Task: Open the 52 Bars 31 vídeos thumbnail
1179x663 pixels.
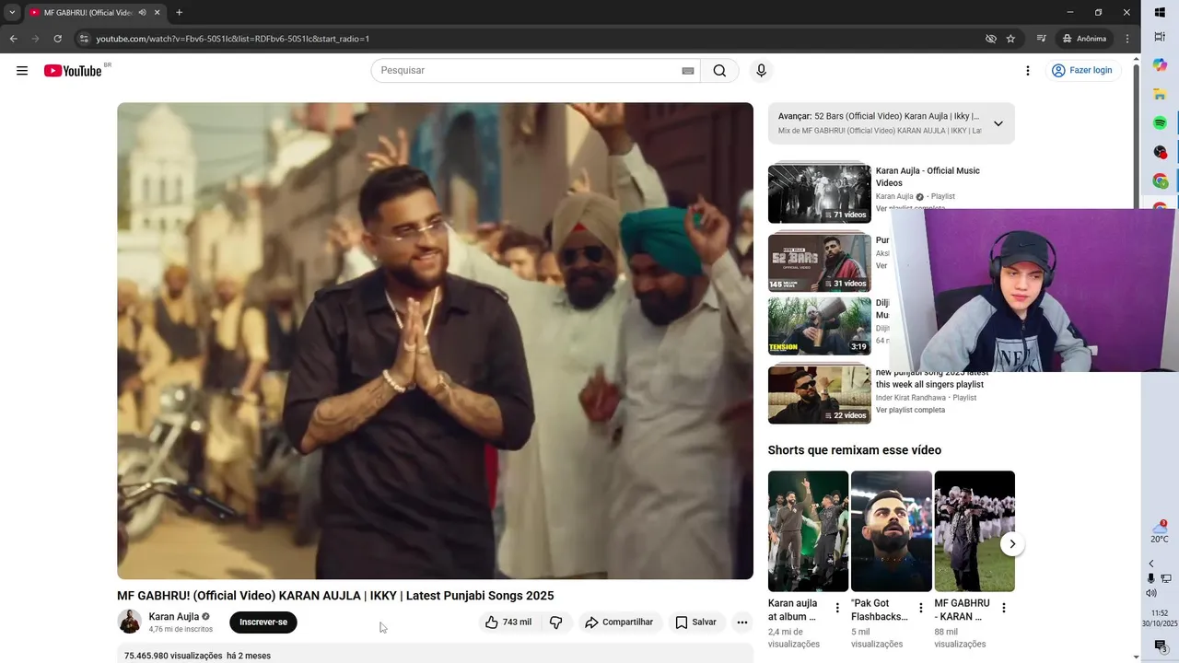Action: tap(820, 262)
